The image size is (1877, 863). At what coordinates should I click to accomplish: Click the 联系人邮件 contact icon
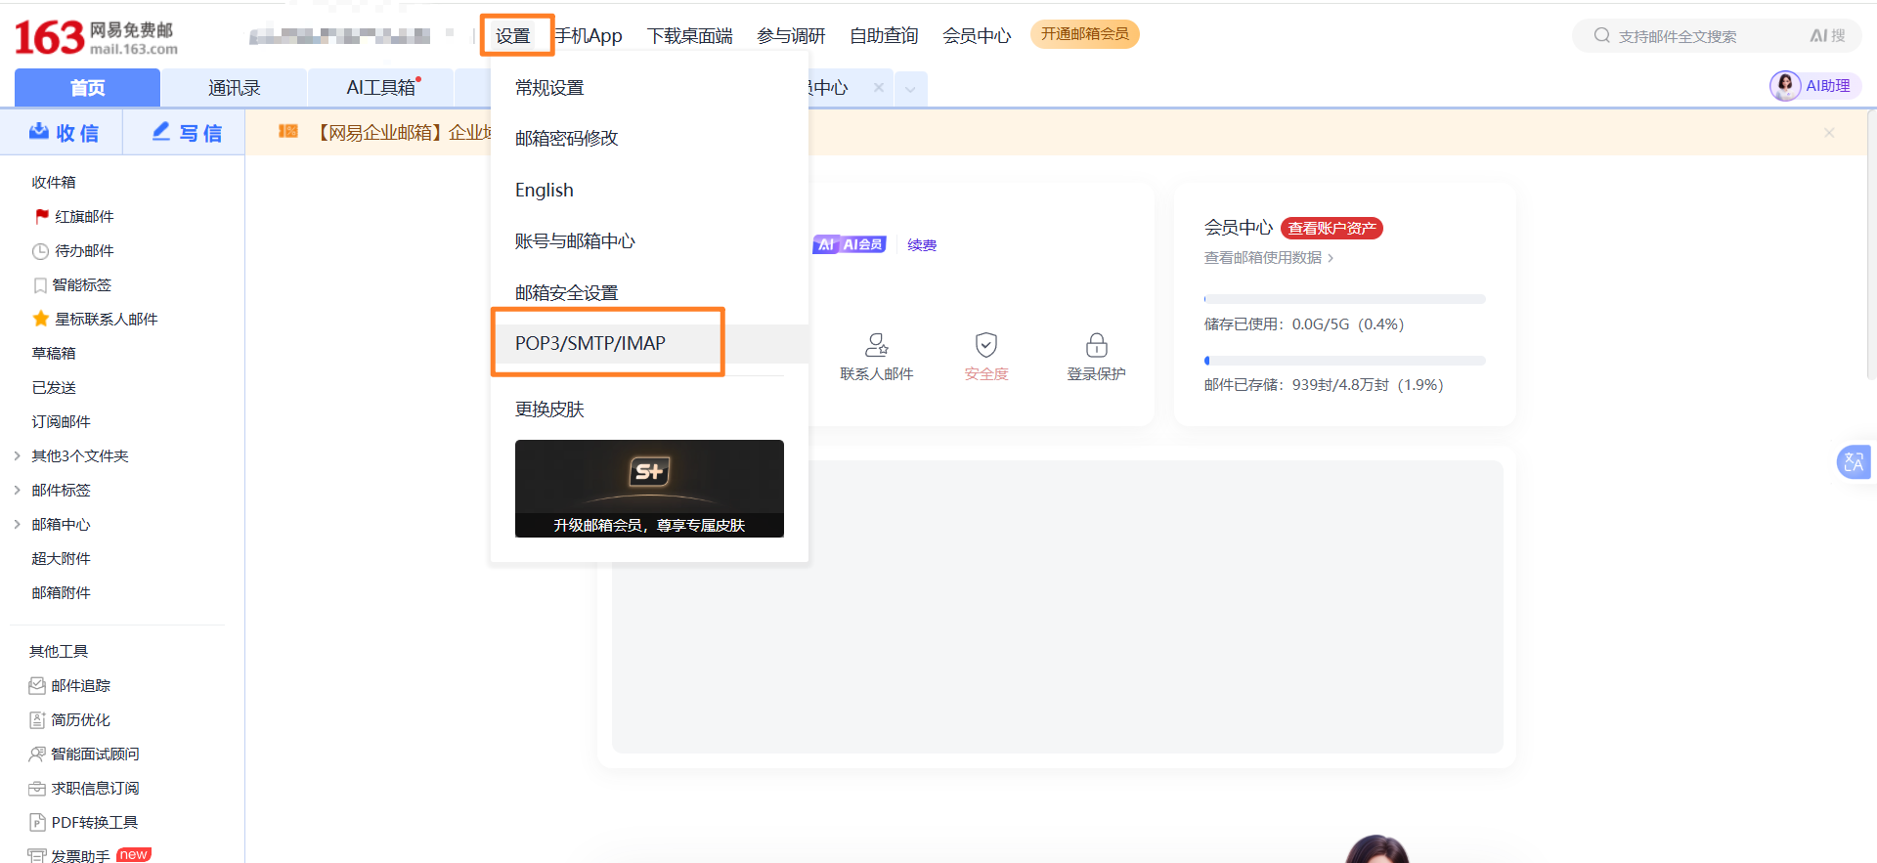(877, 345)
